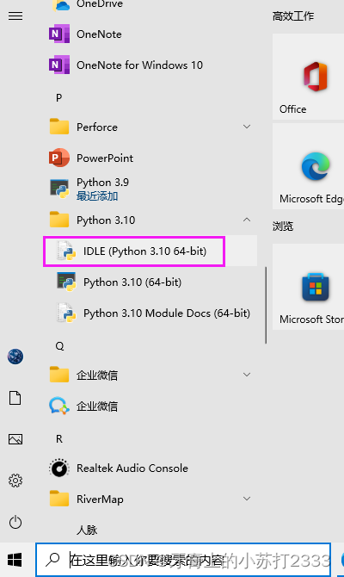Jump to letter P section header

(58, 98)
